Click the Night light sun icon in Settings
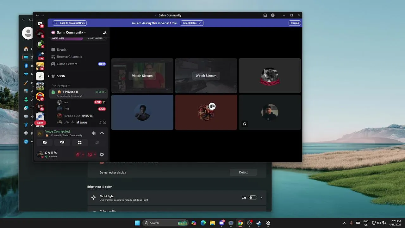This screenshot has height=228, width=405. 93,198
